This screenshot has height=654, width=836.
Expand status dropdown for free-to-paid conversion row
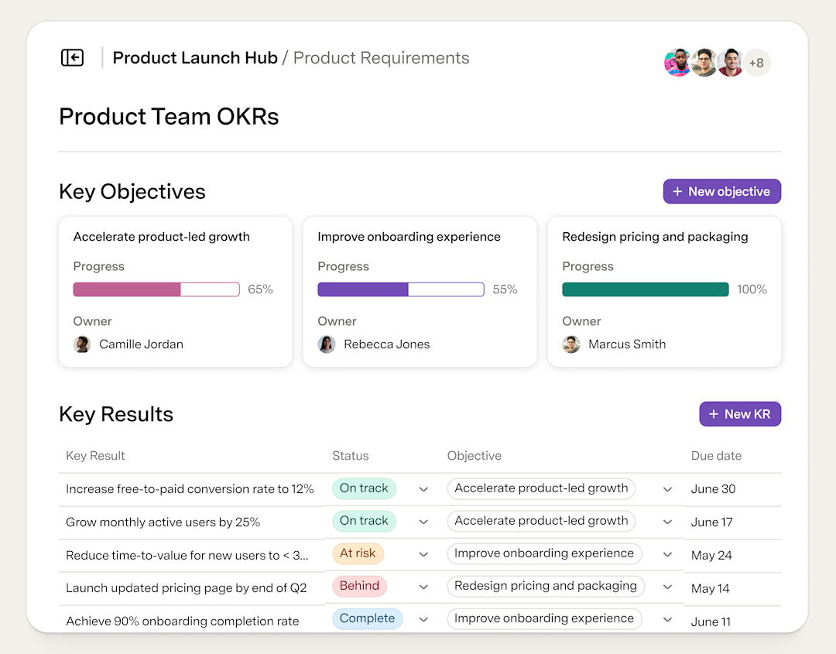point(423,489)
